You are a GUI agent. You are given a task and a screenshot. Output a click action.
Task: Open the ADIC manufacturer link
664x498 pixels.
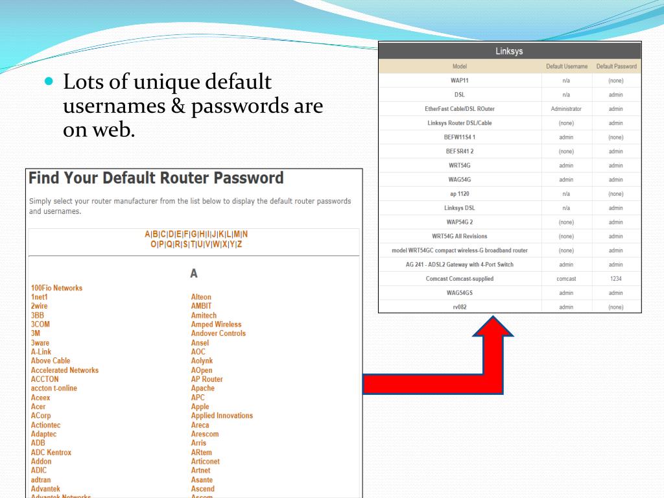point(39,471)
